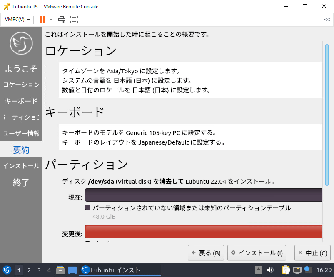Switch to virtual desktop 4
This screenshot has width=334, height=277.
pos(49,270)
